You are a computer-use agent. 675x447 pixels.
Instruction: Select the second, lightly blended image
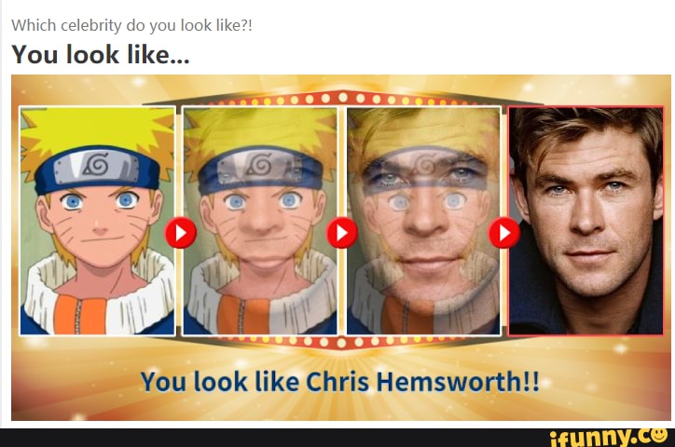260,221
